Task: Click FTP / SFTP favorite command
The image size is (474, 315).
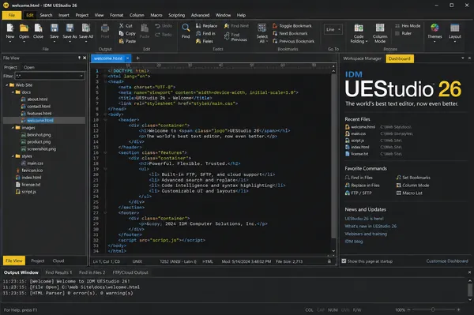Action: pyautogui.click(x=358, y=193)
